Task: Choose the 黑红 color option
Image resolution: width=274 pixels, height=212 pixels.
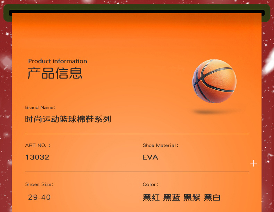Action: tap(151, 198)
